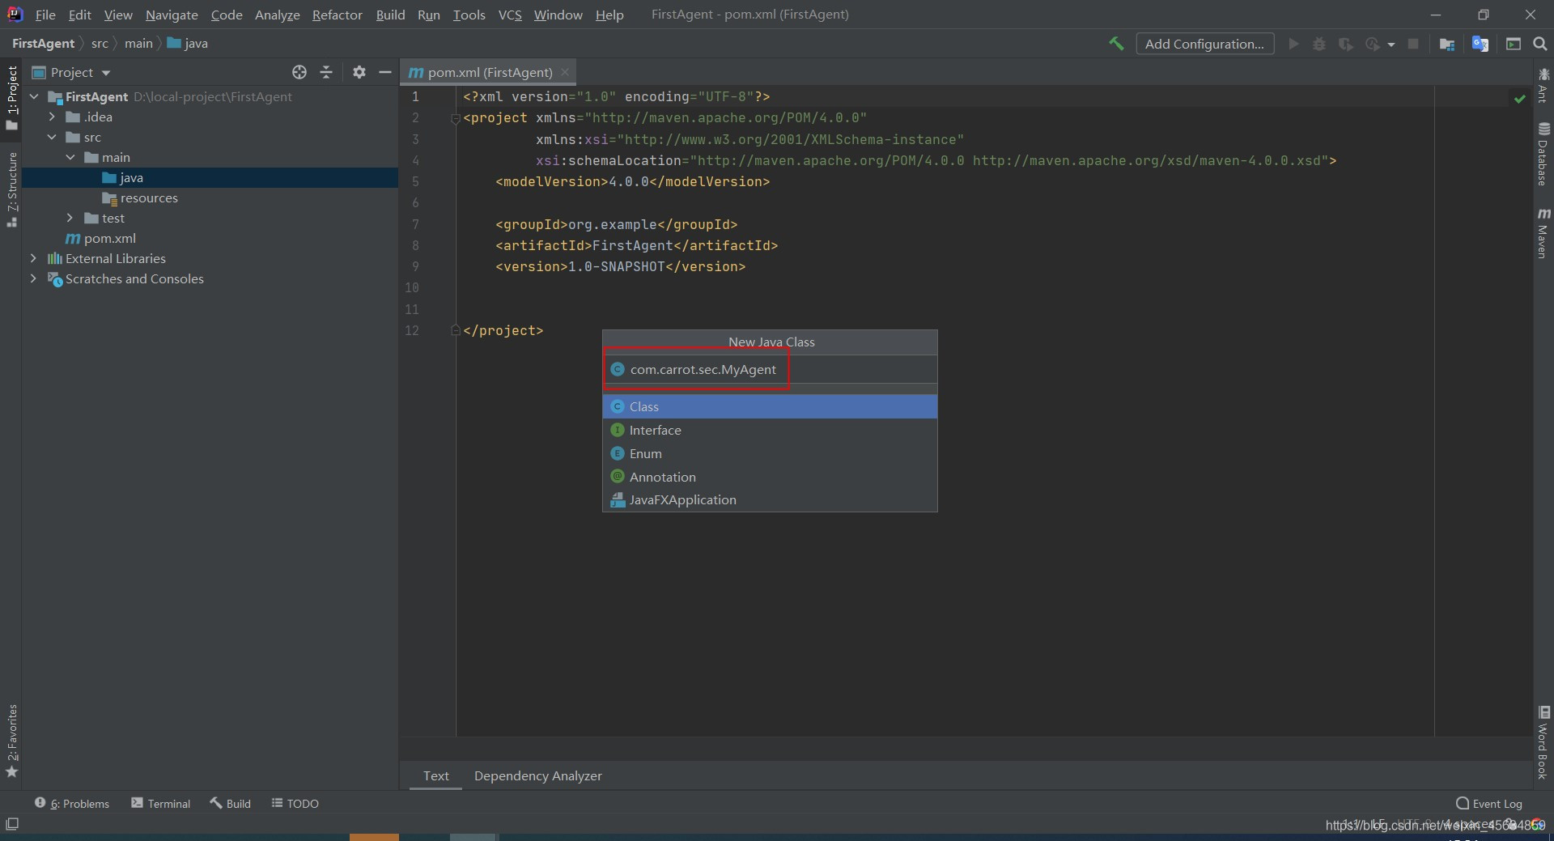Collapse the FirstAgent root node
Screen dimensions: 1554x841
click(x=34, y=96)
